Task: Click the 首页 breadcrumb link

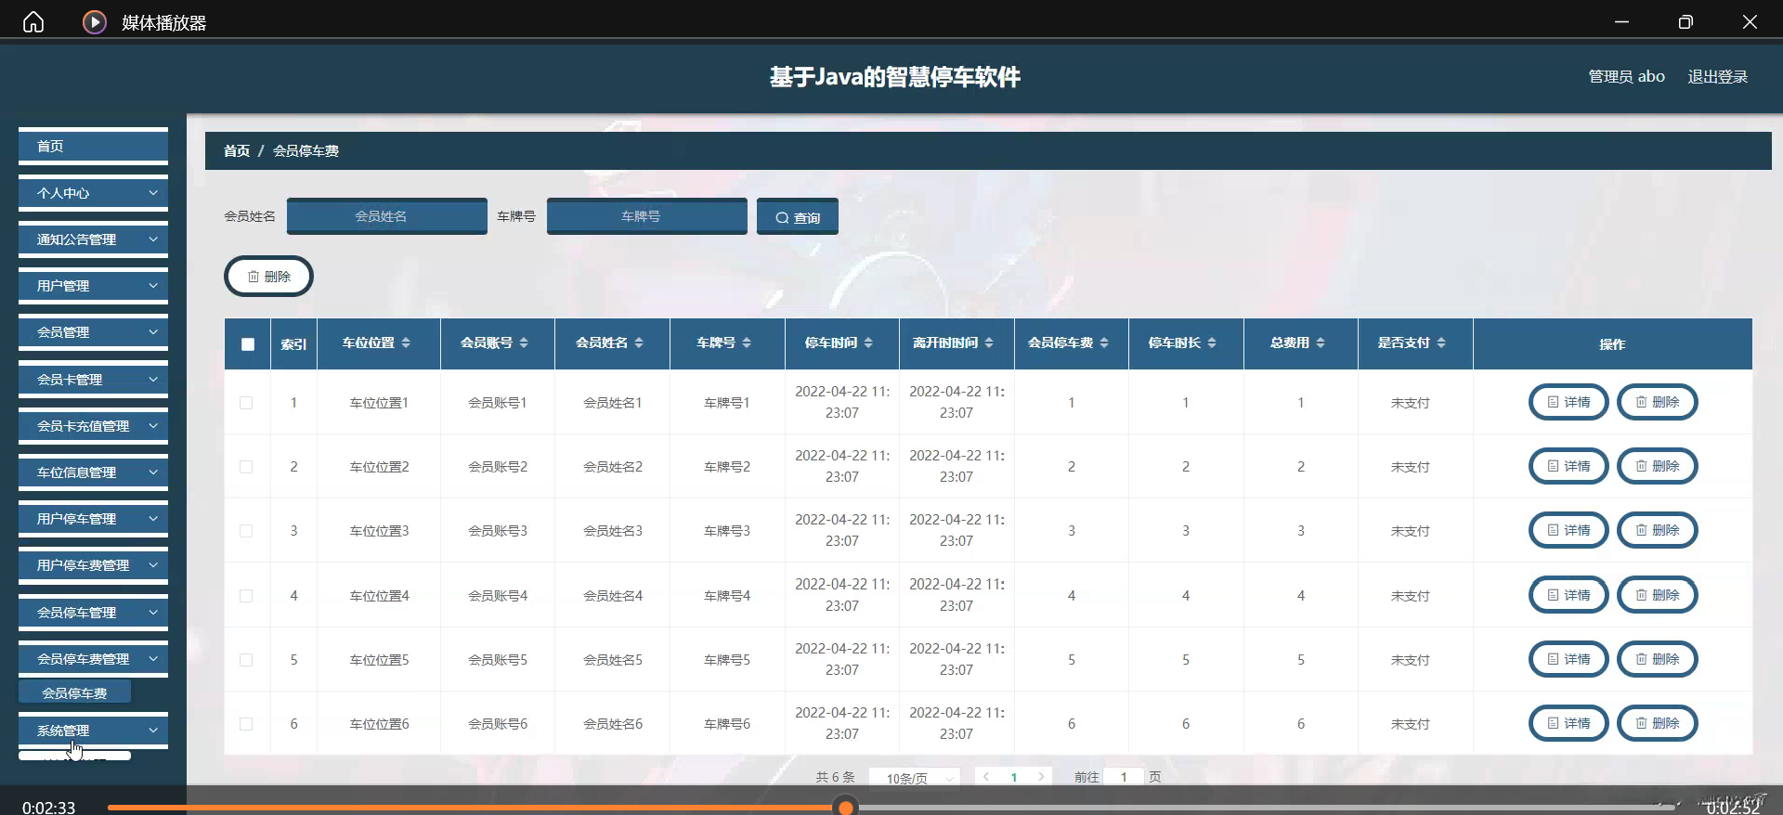Action: click(237, 151)
